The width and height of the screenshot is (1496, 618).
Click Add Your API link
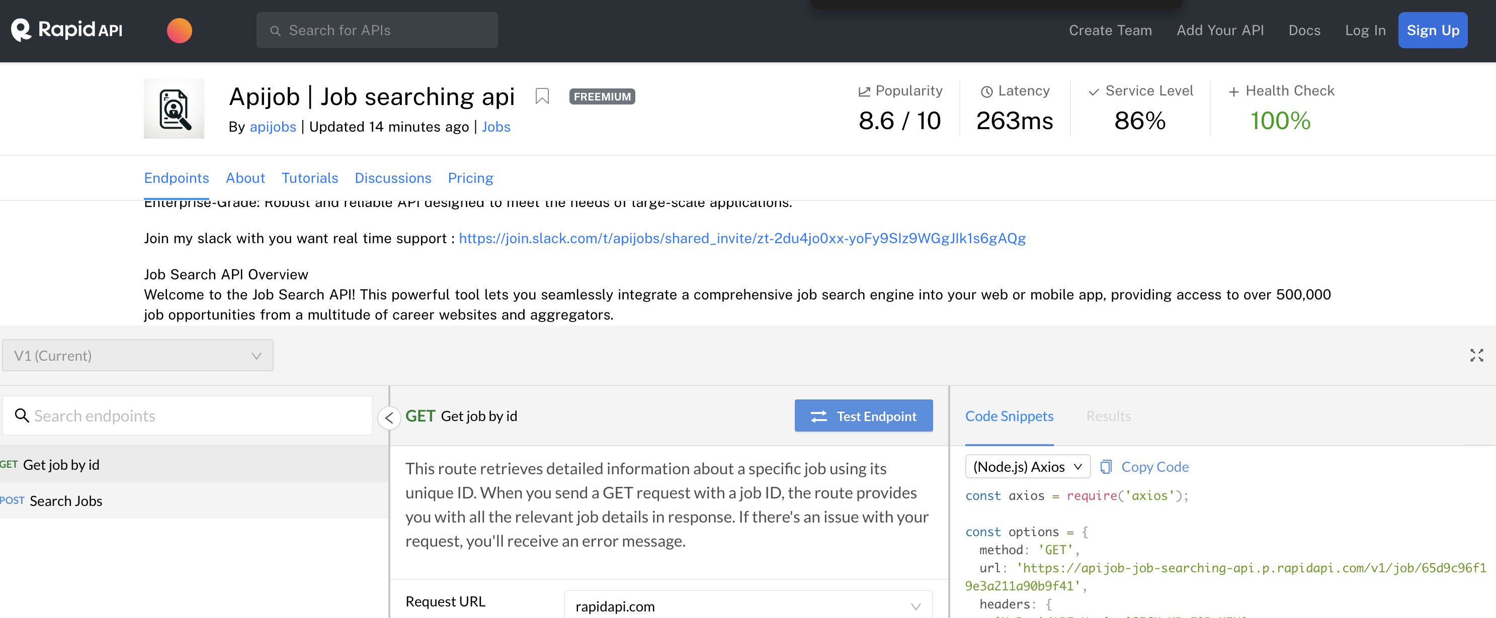pos(1220,30)
